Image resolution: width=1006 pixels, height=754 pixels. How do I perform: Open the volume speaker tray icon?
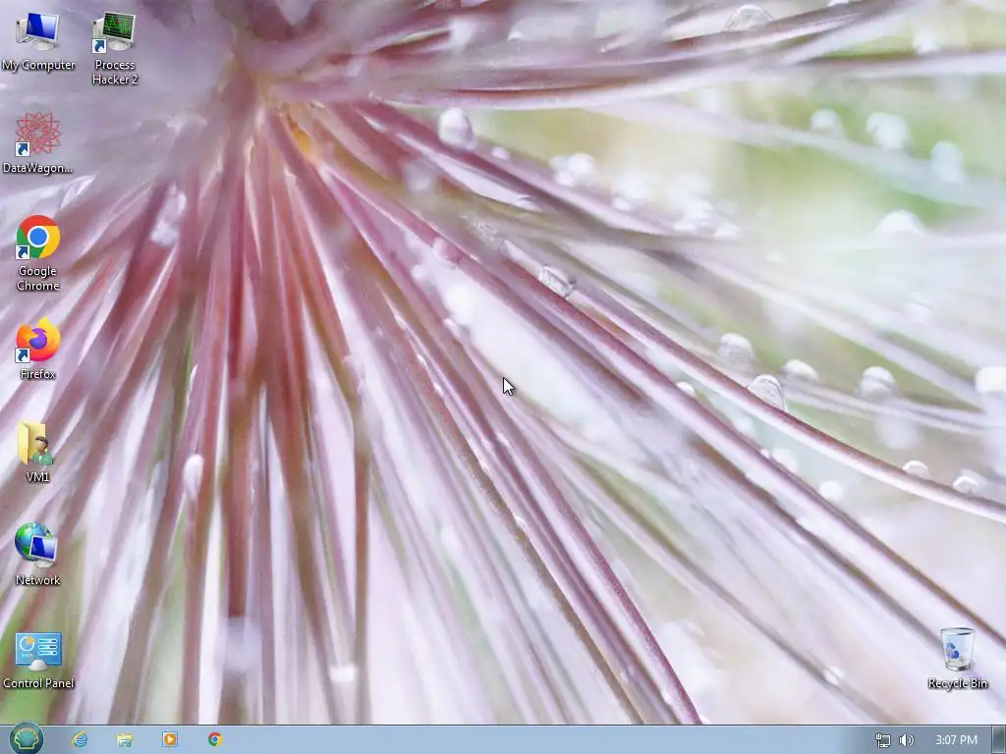907,740
